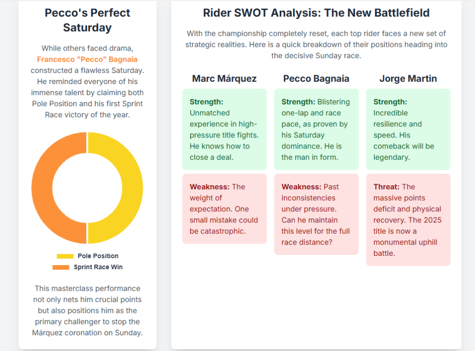Click the SWOT intro paragraph about championship reset
This screenshot has width=475, height=351.
316,45
